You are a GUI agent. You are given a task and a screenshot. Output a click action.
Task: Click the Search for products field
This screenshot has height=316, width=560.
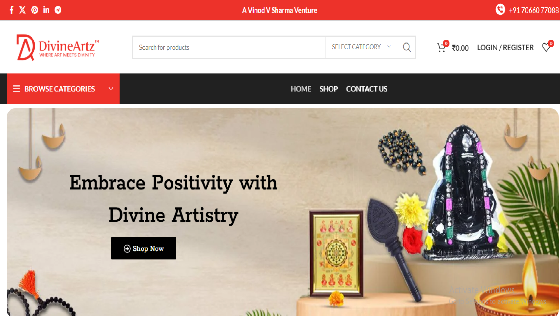point(229,47)
